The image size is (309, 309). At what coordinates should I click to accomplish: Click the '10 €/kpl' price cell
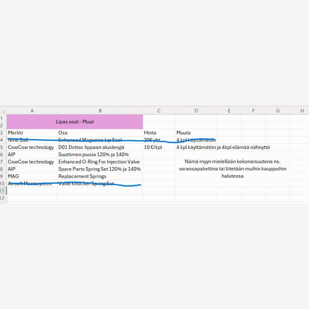point(159,147)
